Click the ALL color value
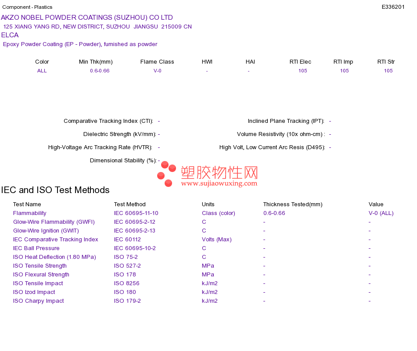The image size is (417, 351). coord(42,71)
